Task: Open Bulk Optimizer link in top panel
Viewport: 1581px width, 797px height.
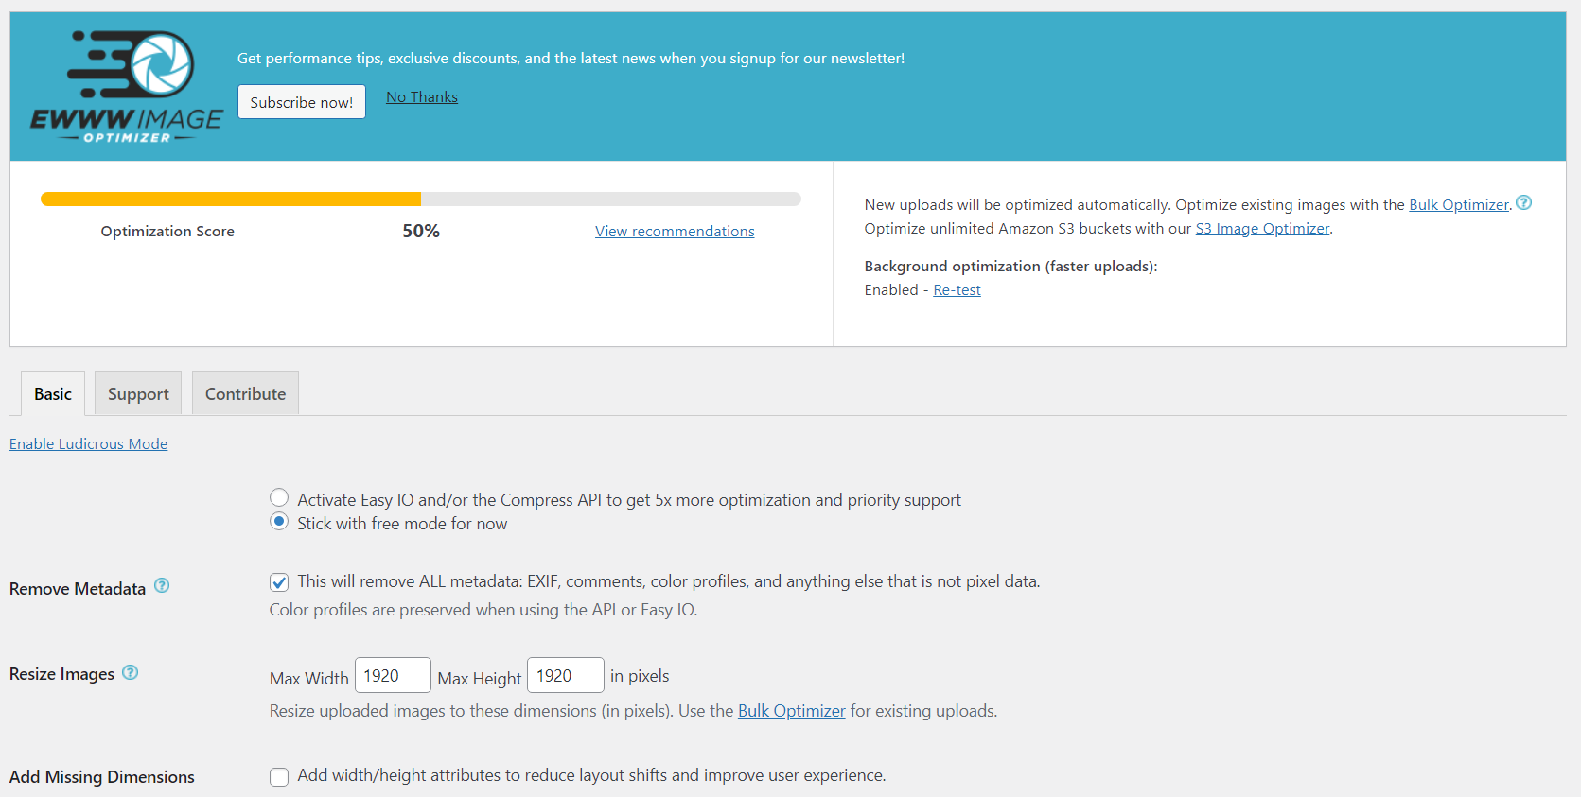Action: click(x=1458, y=205)
